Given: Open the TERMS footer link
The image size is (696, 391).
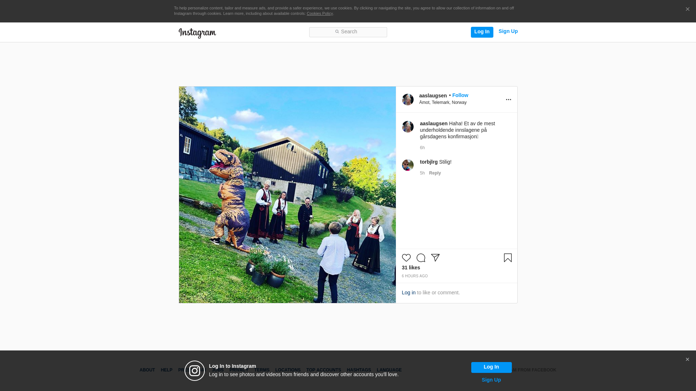Looking at the screenshot, I should (x=262, y=370).
